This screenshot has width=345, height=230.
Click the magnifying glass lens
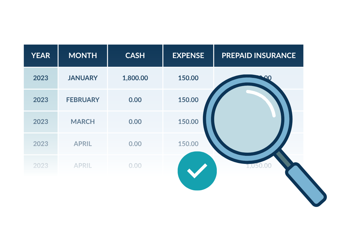(x=248, y=119)
